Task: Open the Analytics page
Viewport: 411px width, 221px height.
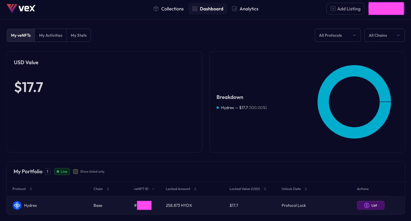Action: click(245, 9)
